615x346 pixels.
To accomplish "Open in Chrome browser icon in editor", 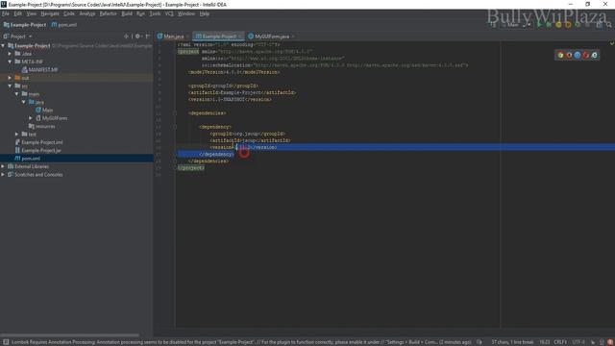I will coord(560,56).
